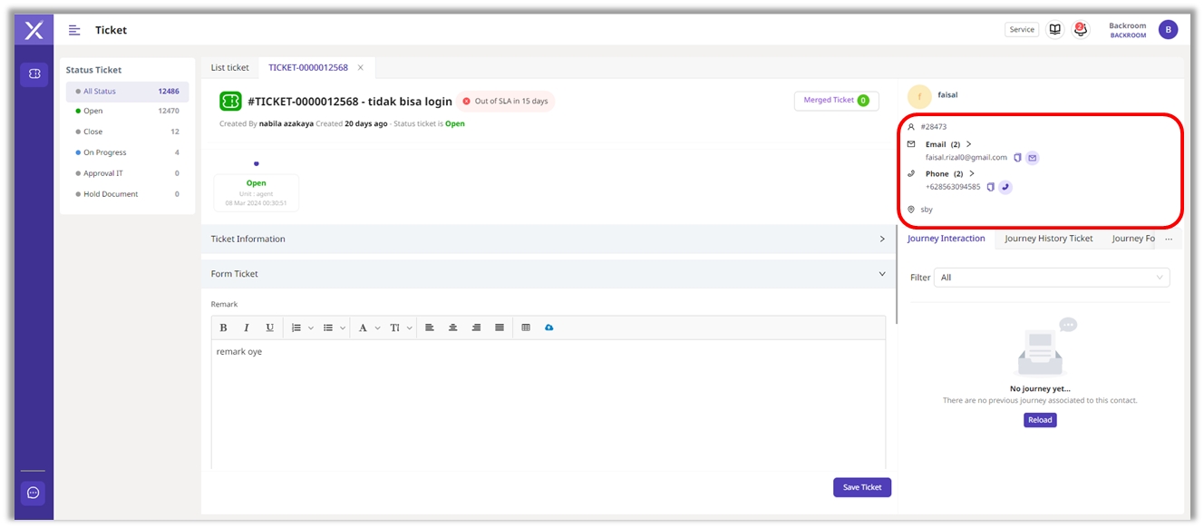Switch to the List ticket tab
Screen dimensions: 1204x528
[229, 68]
